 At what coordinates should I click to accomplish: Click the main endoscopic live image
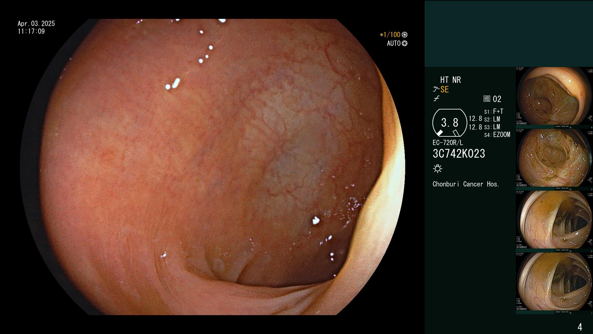(x=212, y=167)
